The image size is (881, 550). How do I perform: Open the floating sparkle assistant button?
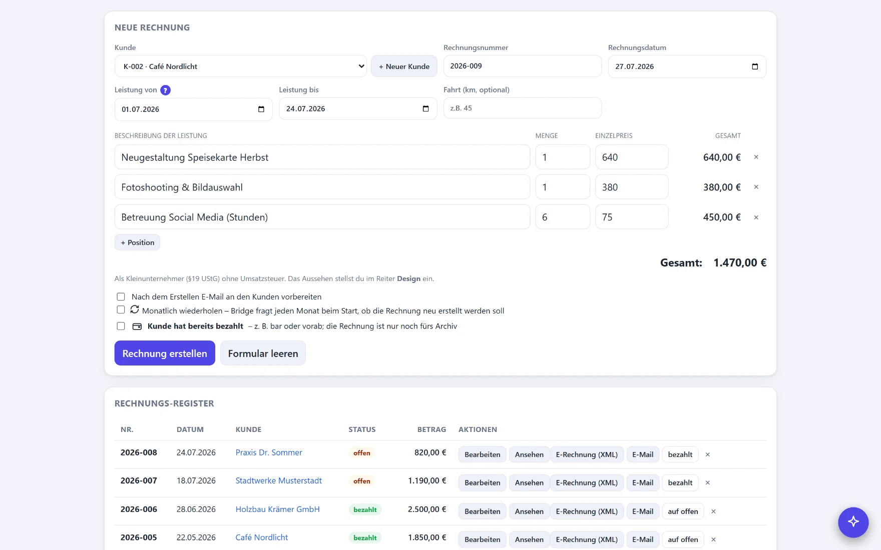coord(853,522)
